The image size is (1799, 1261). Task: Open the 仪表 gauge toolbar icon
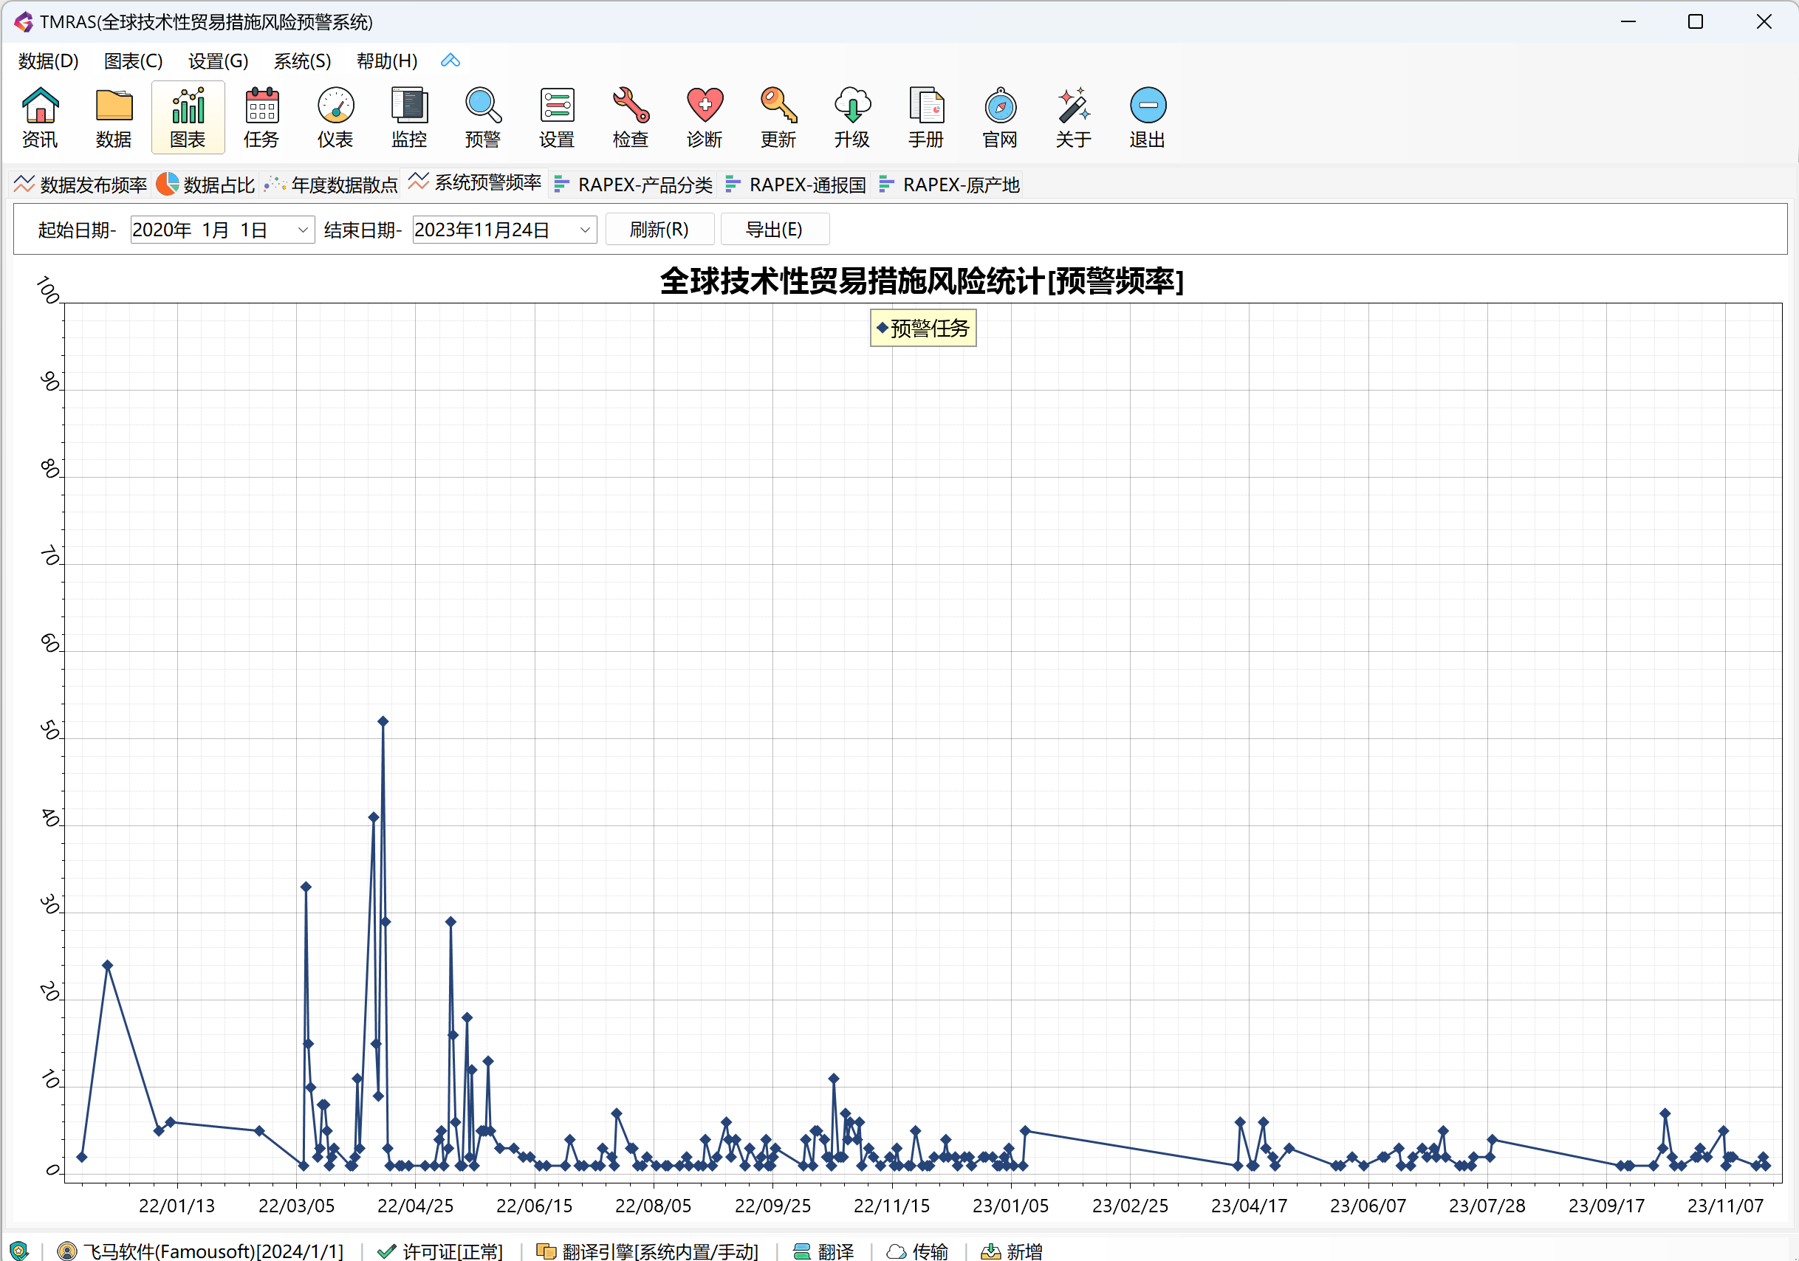335,117
